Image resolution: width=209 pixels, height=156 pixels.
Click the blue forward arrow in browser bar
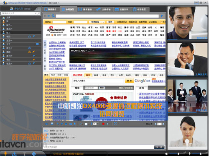48,16
